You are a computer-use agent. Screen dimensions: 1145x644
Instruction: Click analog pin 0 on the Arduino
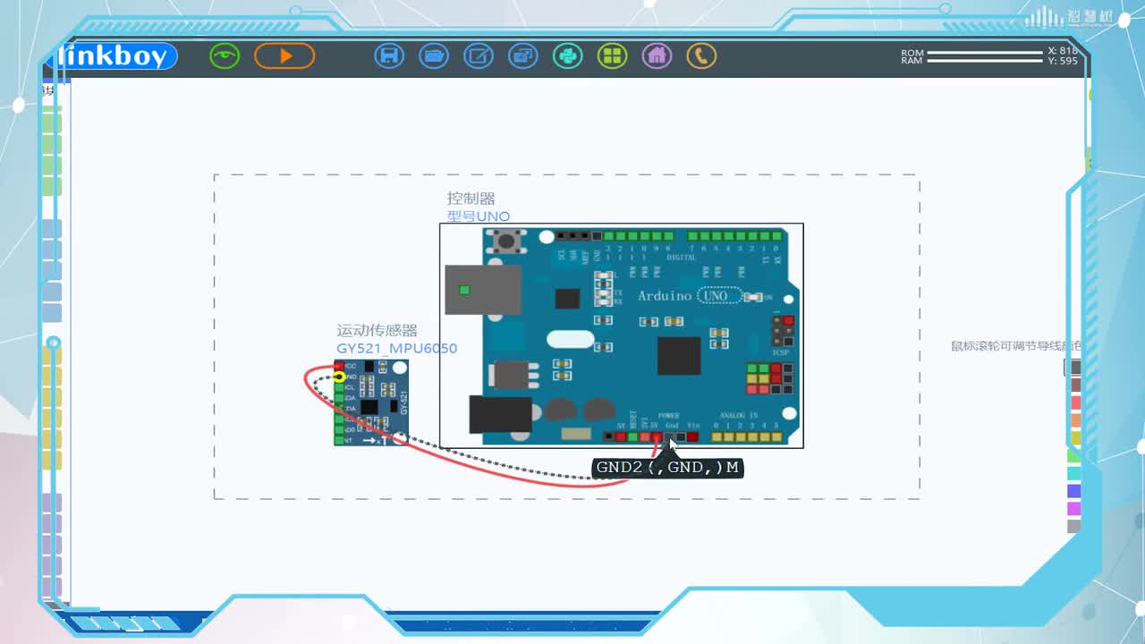point(717,436)
